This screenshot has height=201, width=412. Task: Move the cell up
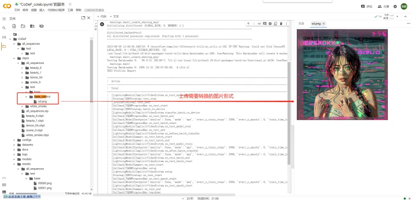[248, 24]
